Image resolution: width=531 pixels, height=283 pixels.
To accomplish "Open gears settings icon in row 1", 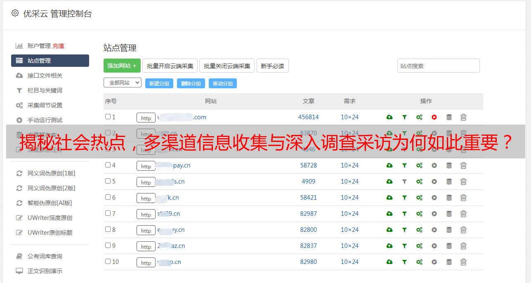I will [x=419, y=117].
